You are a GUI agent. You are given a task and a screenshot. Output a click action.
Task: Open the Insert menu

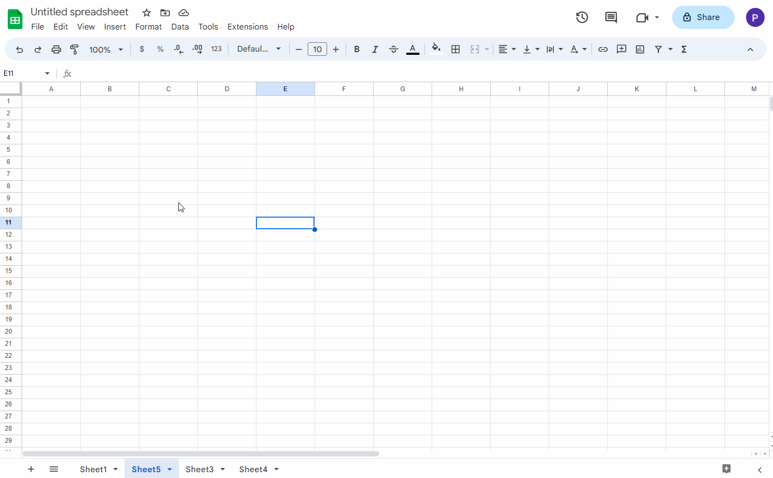[x=115, y=27]
